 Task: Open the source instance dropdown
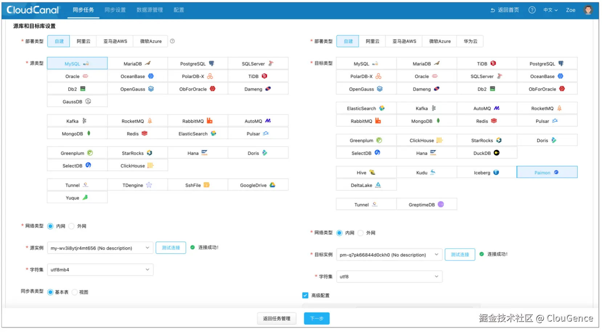click(100, 248)
